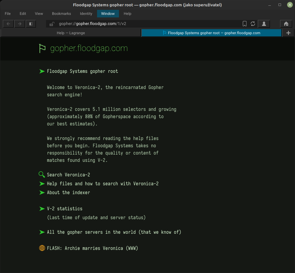Open Help files and how to search link

102,184
